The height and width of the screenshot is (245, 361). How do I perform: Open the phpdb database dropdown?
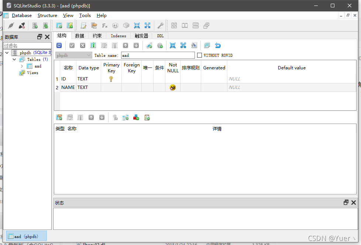(x=73, y=55)
